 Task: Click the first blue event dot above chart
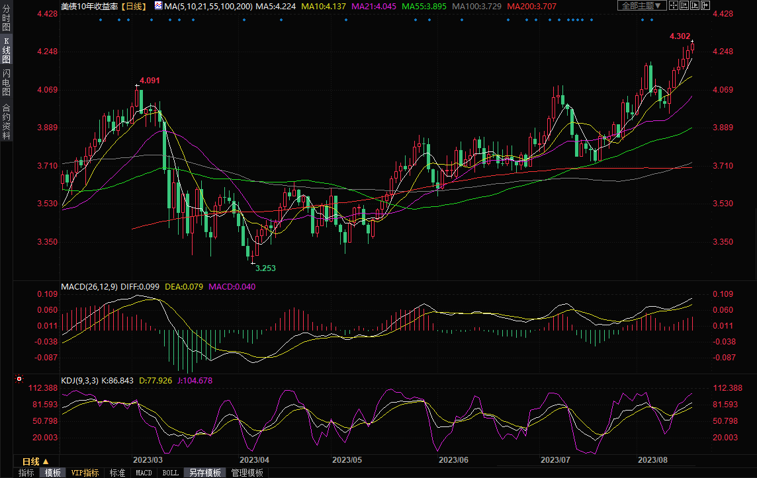click(101, 19)
